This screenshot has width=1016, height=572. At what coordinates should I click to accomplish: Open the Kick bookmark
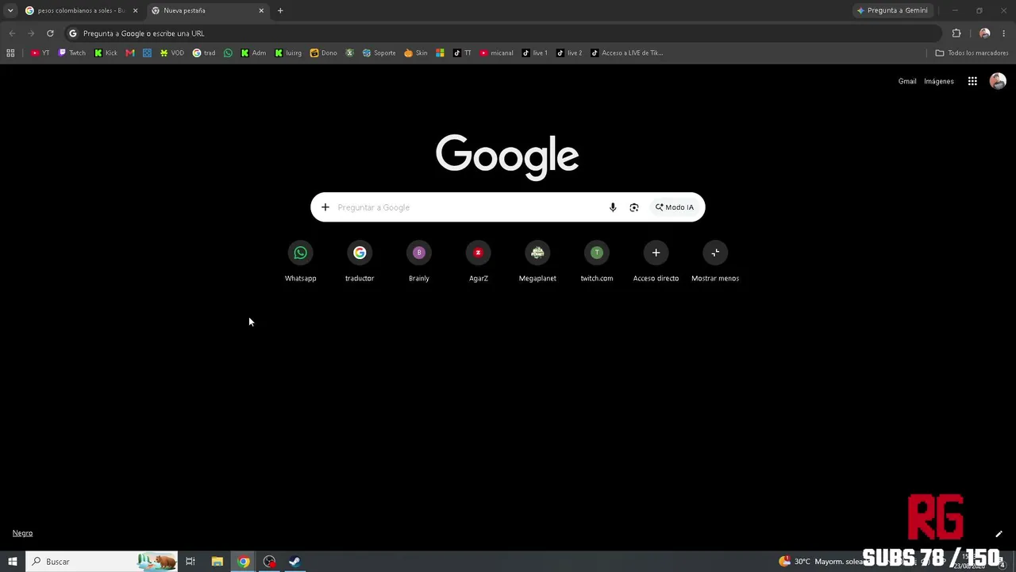pyautogui.click(x=106, y=53)
